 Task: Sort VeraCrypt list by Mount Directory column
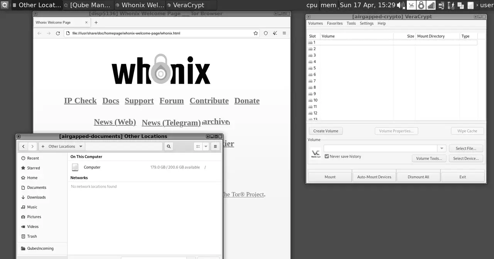click(x=438, y=36)
